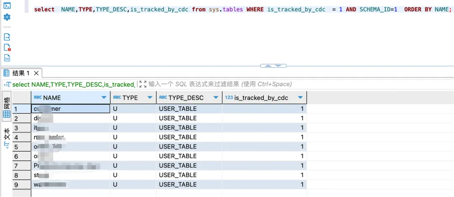Click the is_tracked_by_cdc column header

pos(261,98)
